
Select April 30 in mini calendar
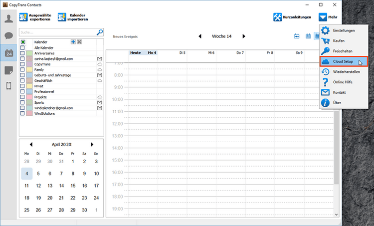tap(84, 210)
